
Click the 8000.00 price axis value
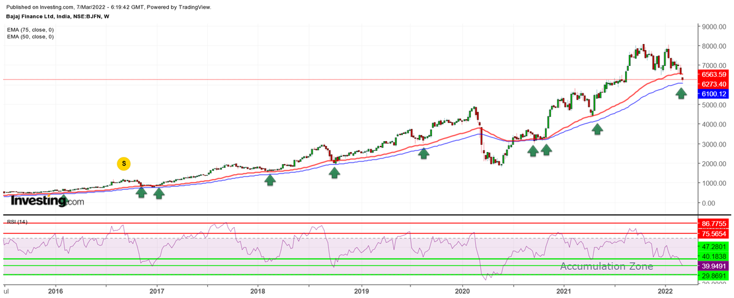(x=714, y=46)
